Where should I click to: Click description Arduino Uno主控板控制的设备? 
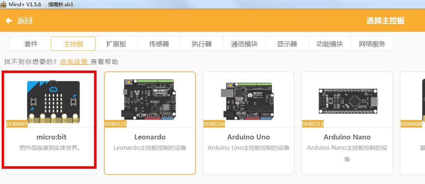point(249,148)
